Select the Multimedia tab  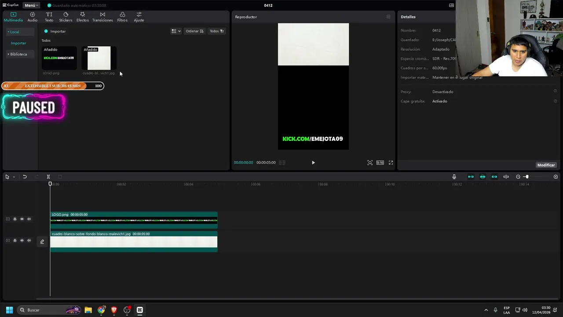(x=13, y=17)
